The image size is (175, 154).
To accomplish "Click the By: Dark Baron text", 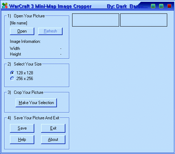I will (127, 6).
